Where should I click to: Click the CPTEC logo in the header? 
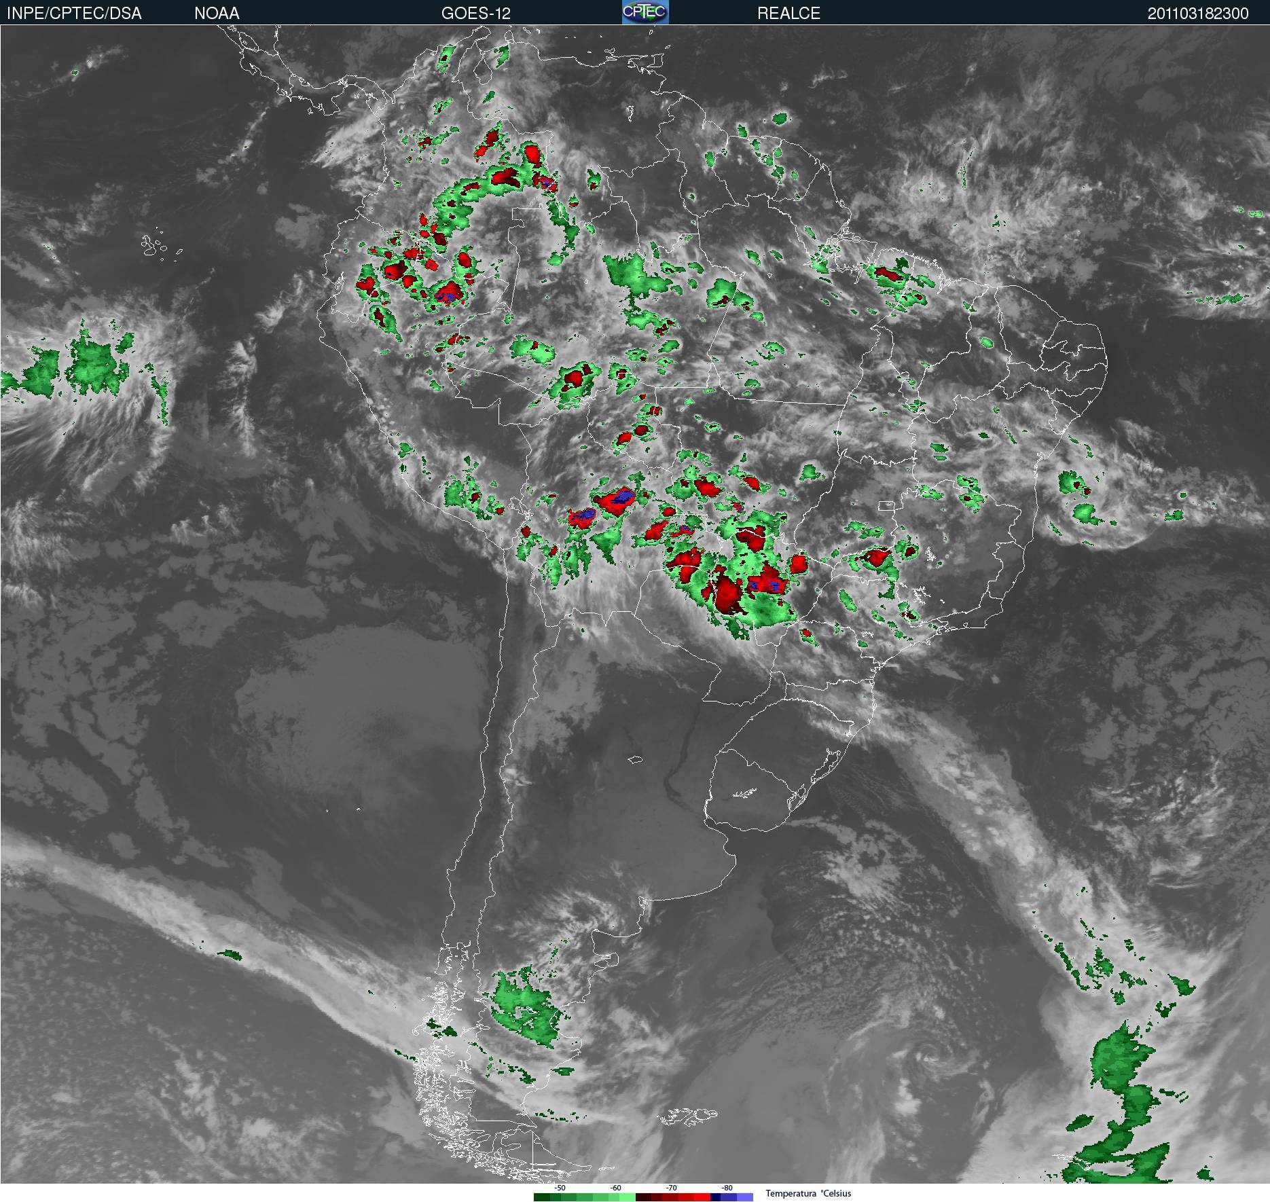point(645,12)
